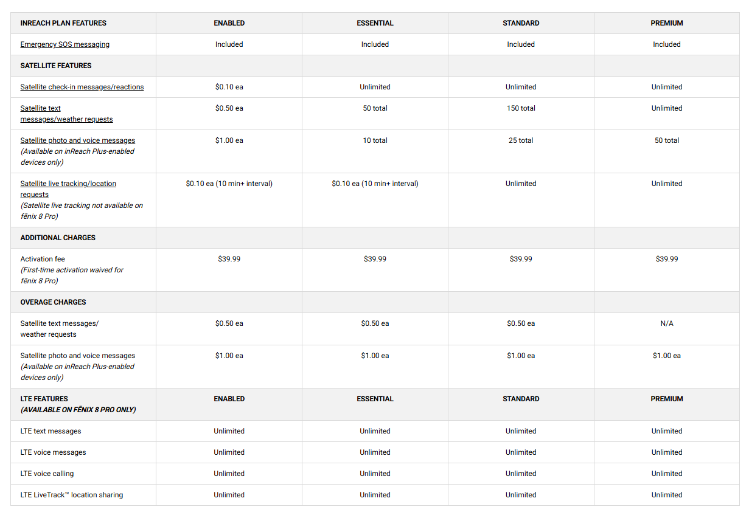
Task: Open the Satellite check-in messages/reactions link
Action: point(82,87)
